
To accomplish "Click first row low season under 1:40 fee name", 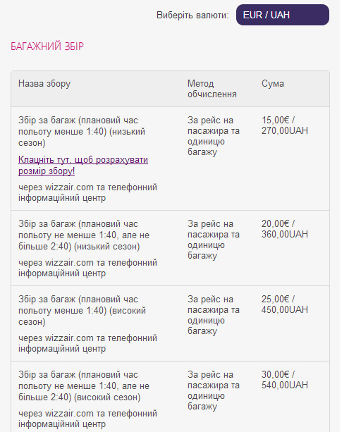I will coord(82,131).
